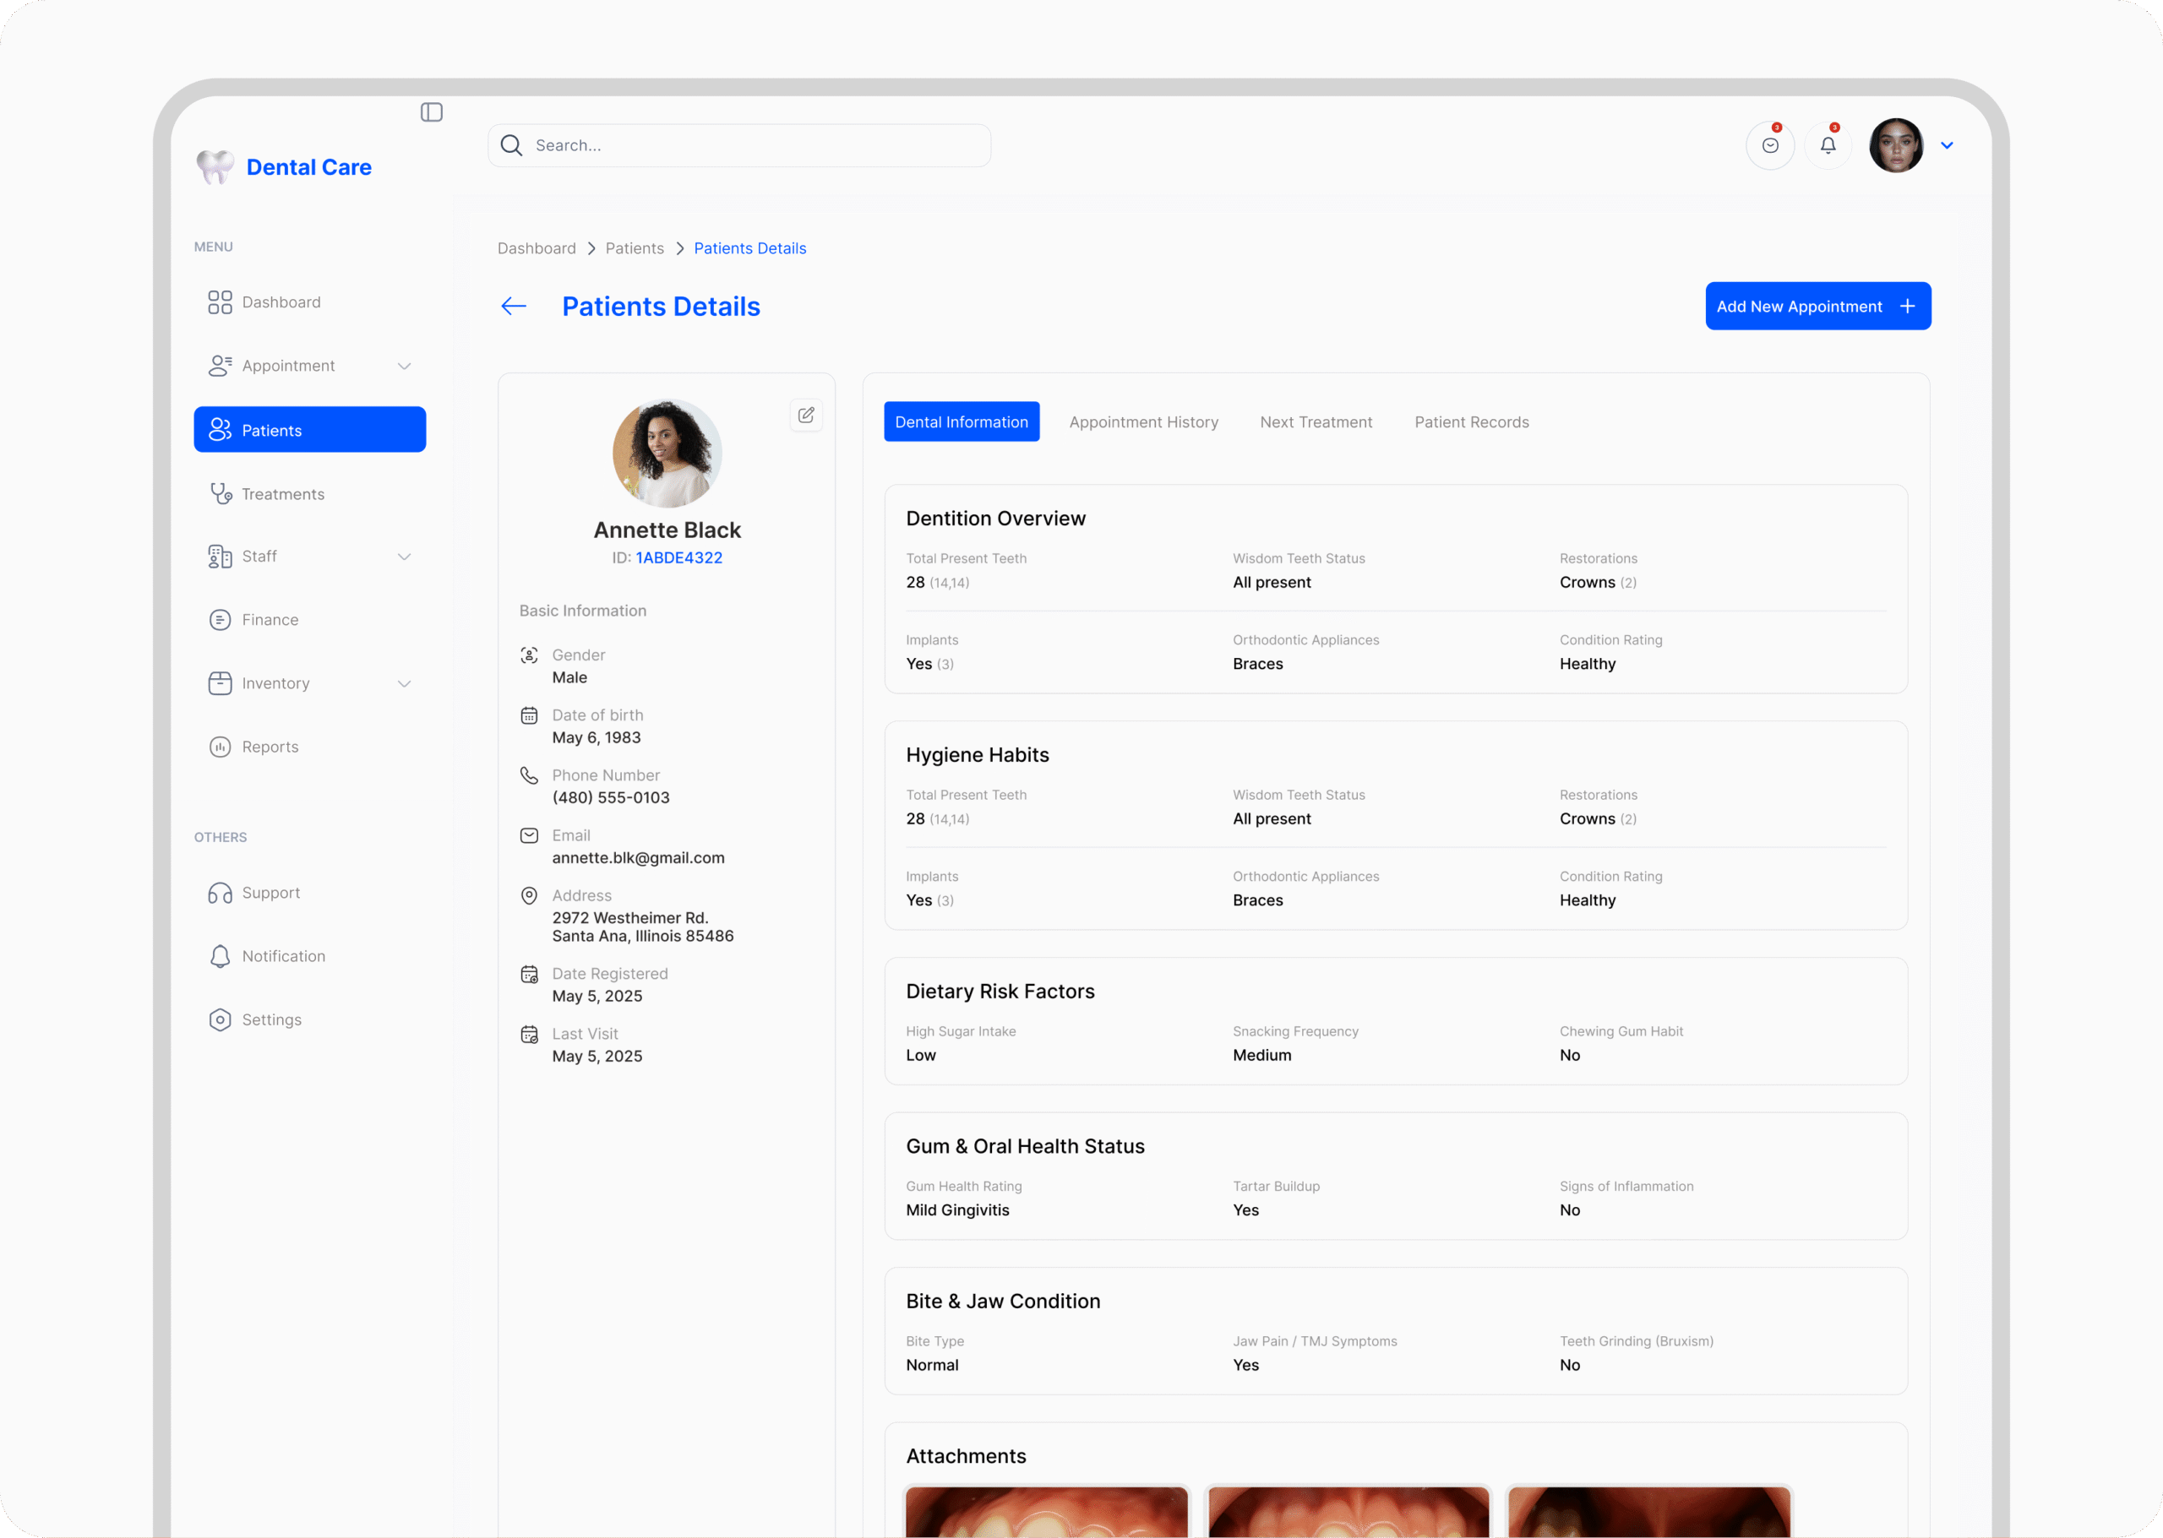Toggle the sidebar collapse icon
This screenshot has height=1538, width=2163.
431,112
